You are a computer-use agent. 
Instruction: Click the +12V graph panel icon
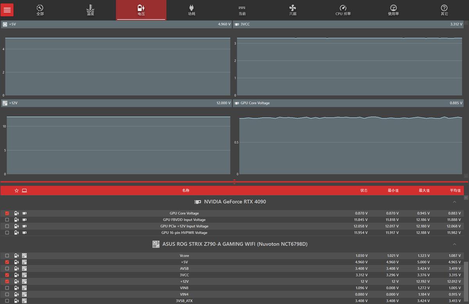[5, 103]
